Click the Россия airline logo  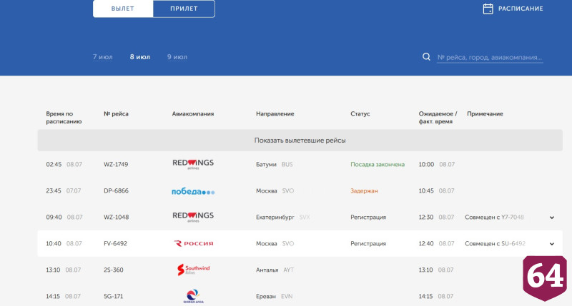(193, 243)
